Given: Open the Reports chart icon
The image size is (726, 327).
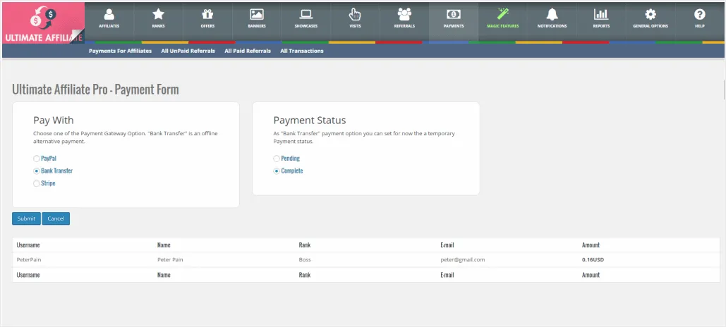Looking at the screenshot, I should tap(601, 15).
